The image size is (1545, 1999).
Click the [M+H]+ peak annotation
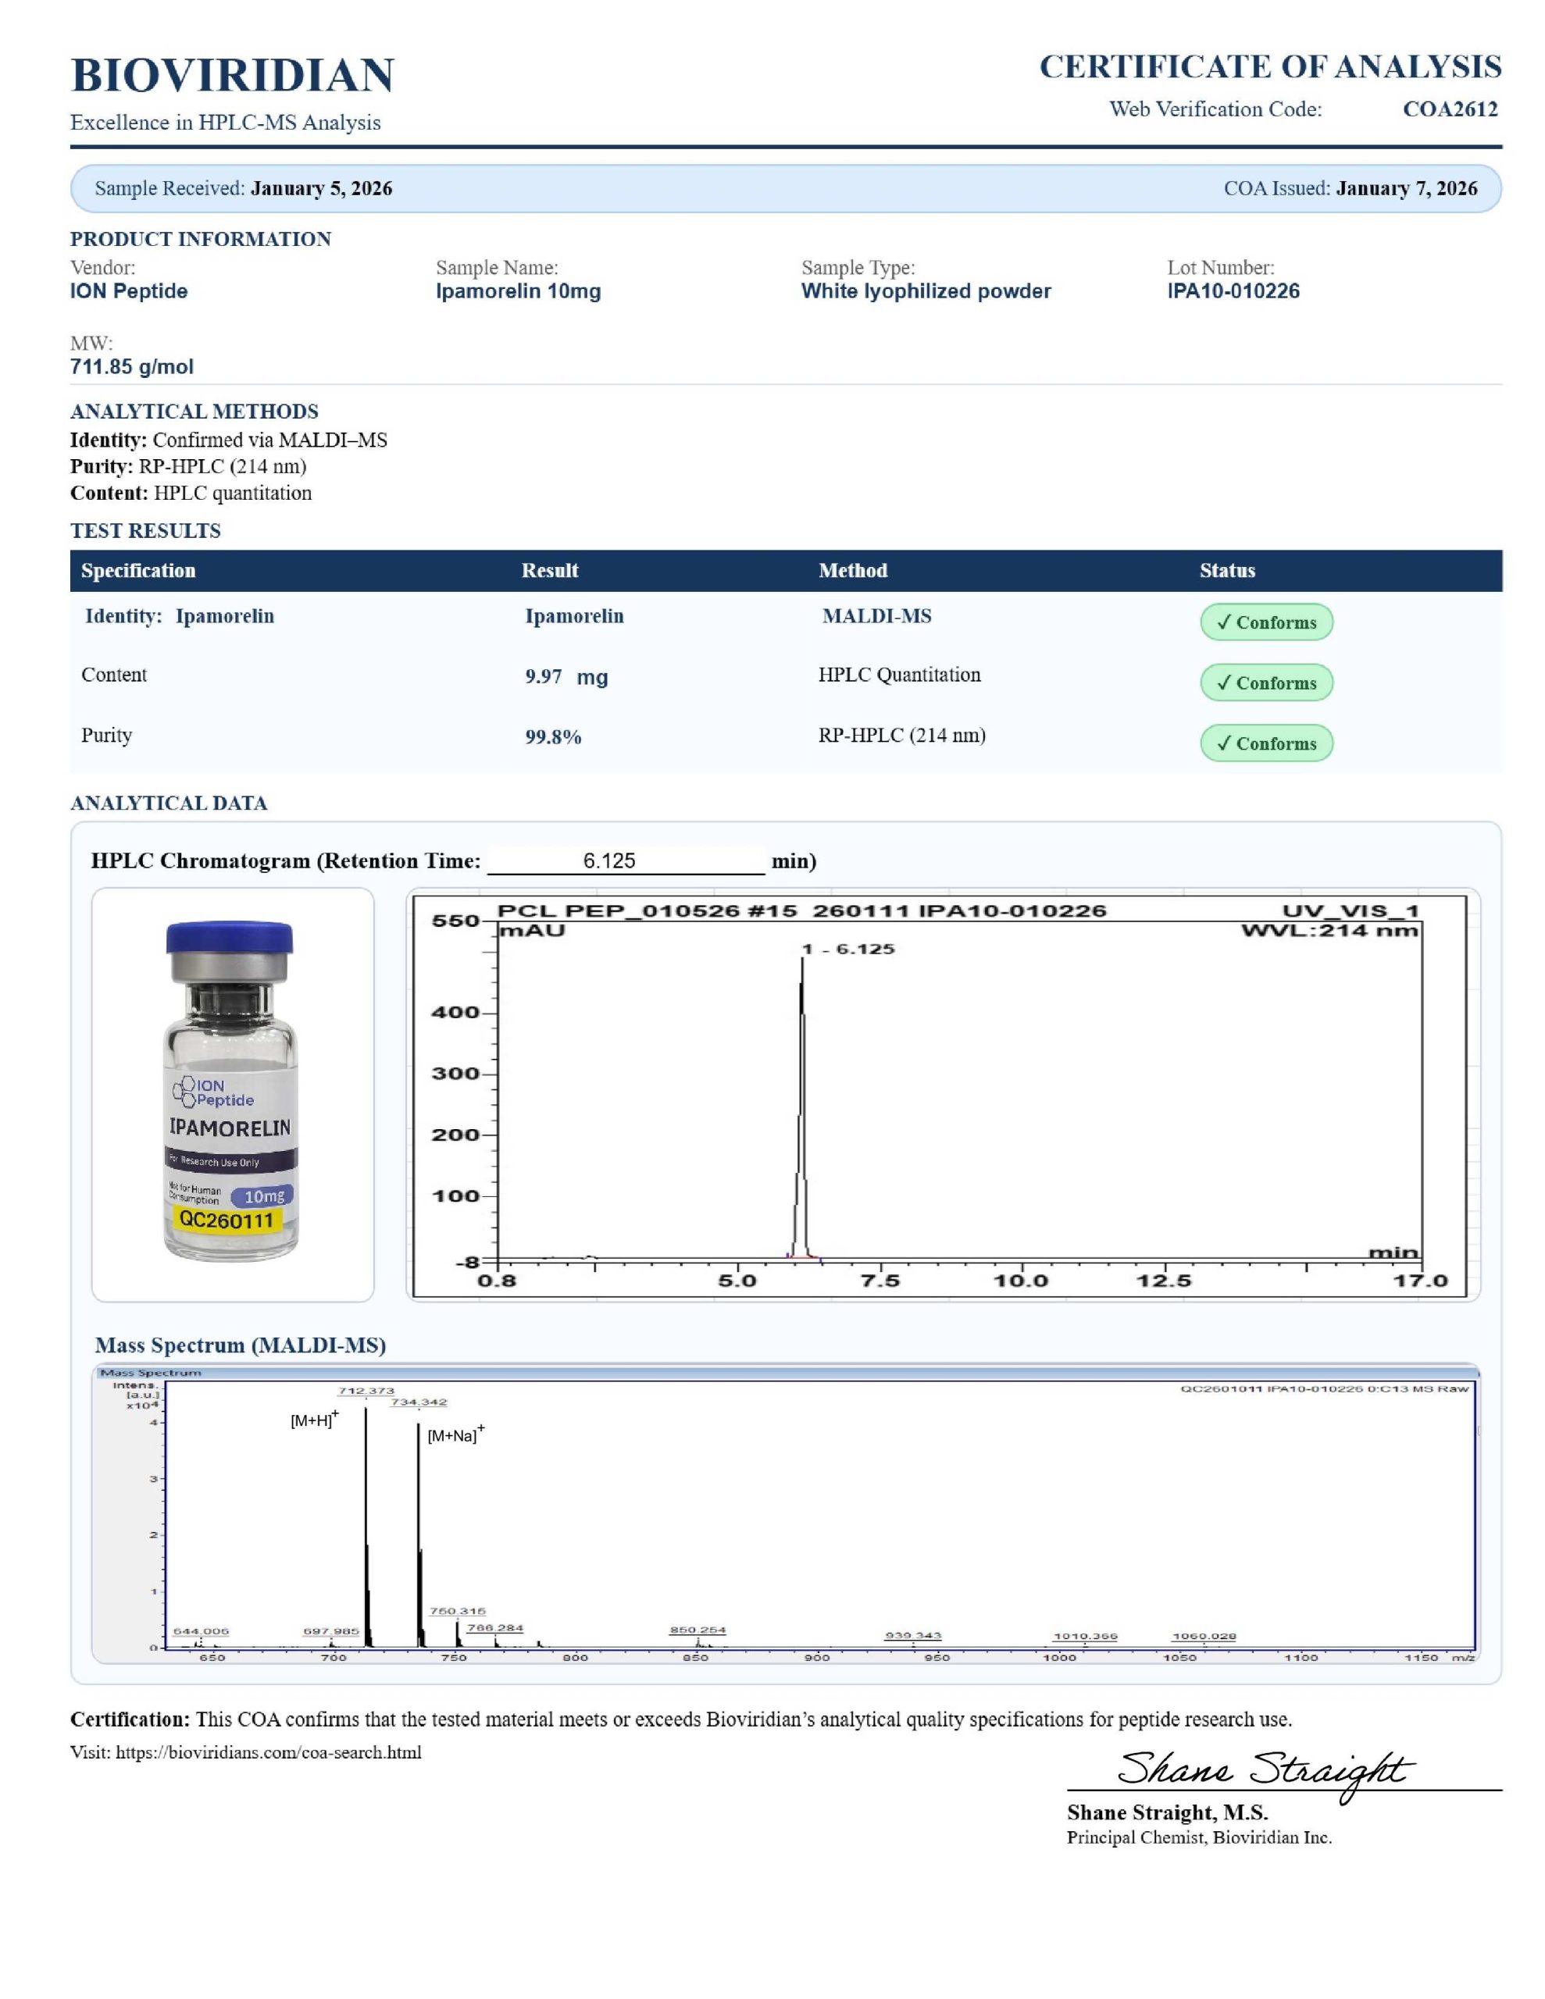[314, 1420]
